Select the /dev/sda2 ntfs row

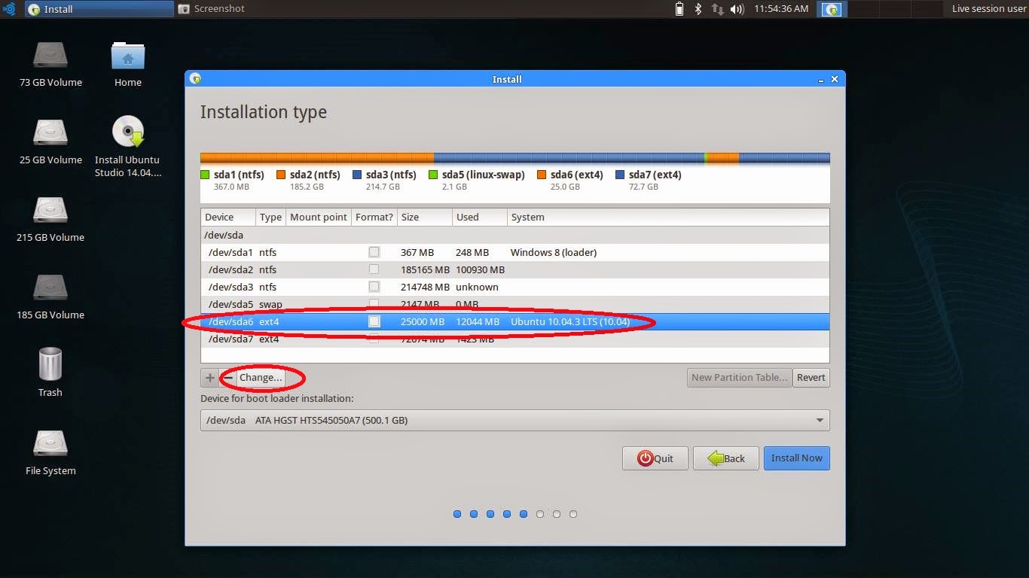tap(515, 269)
